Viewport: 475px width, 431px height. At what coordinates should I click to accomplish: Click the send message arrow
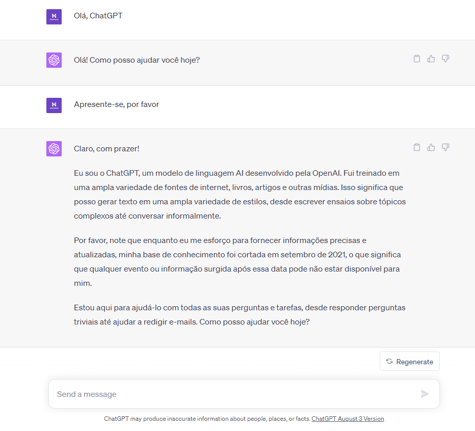425,394
